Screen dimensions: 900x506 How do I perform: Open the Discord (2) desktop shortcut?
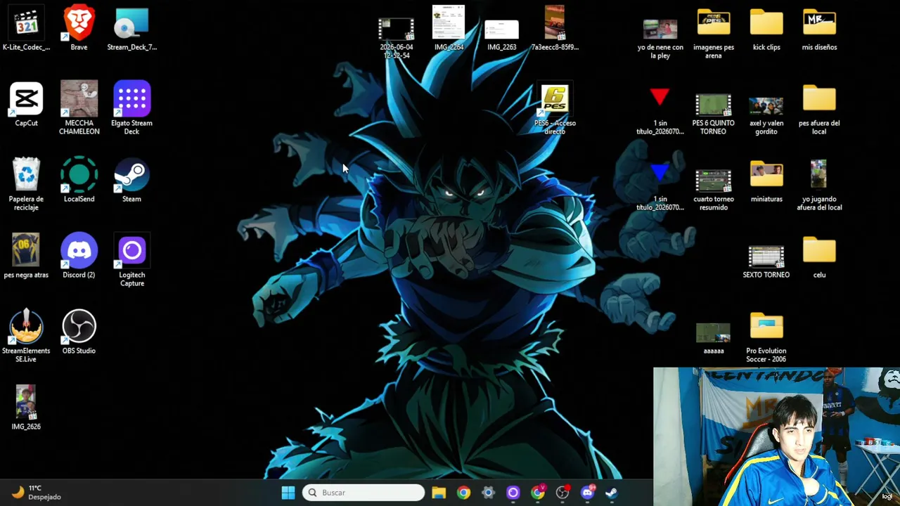coord(79,257)
